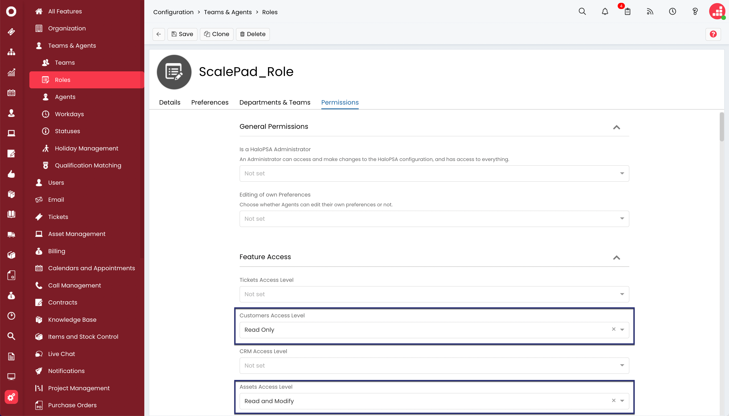Open CRM Access Level dropdown
This screenshot has width=729, height=416.
click(x=434, y=366)
